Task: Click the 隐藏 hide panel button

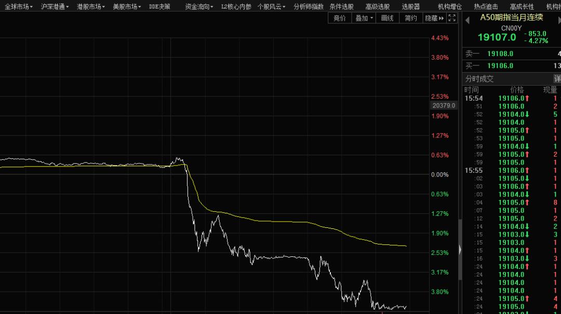Action: pyautogui.click(x=434, y=18)
